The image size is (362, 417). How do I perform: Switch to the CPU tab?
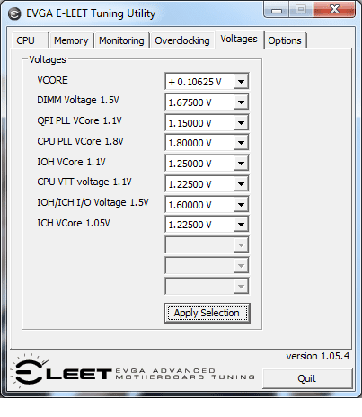[30, 40]
